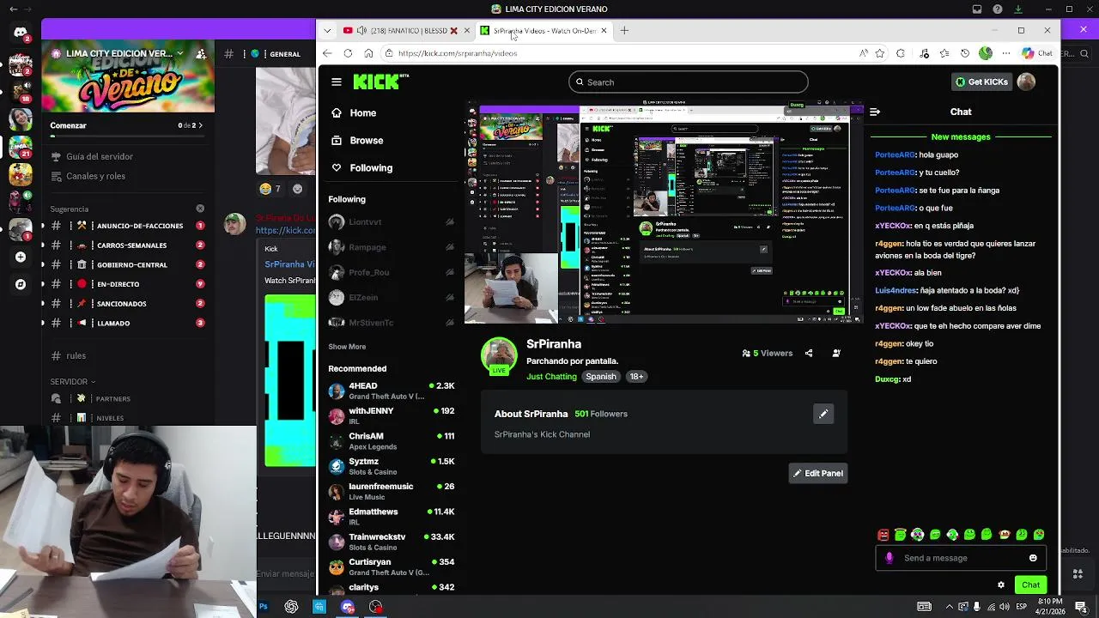Click the red angry emote in the chat bar
The width and height of the screenshot is (1099, 618).
point(883,535)
